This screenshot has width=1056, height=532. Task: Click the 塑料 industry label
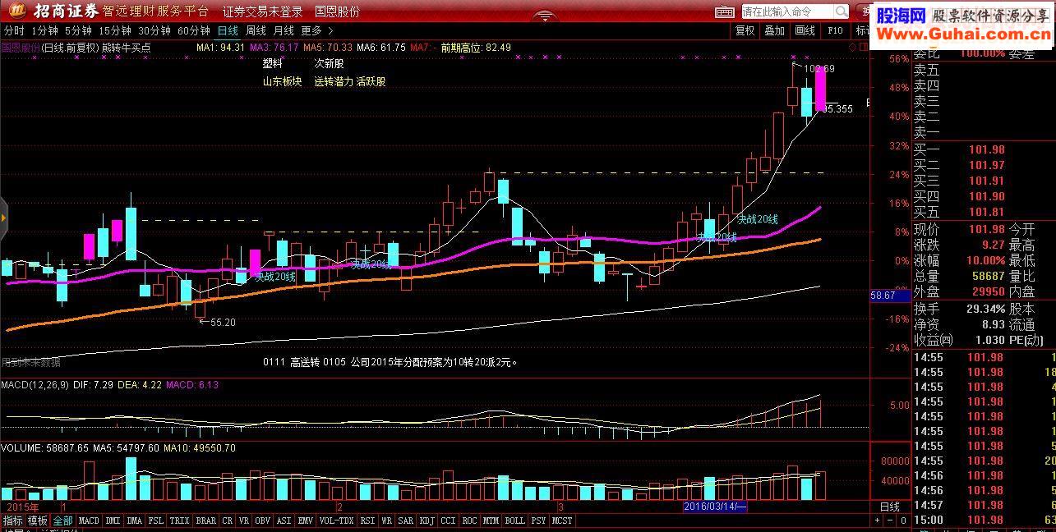point(272,62)
